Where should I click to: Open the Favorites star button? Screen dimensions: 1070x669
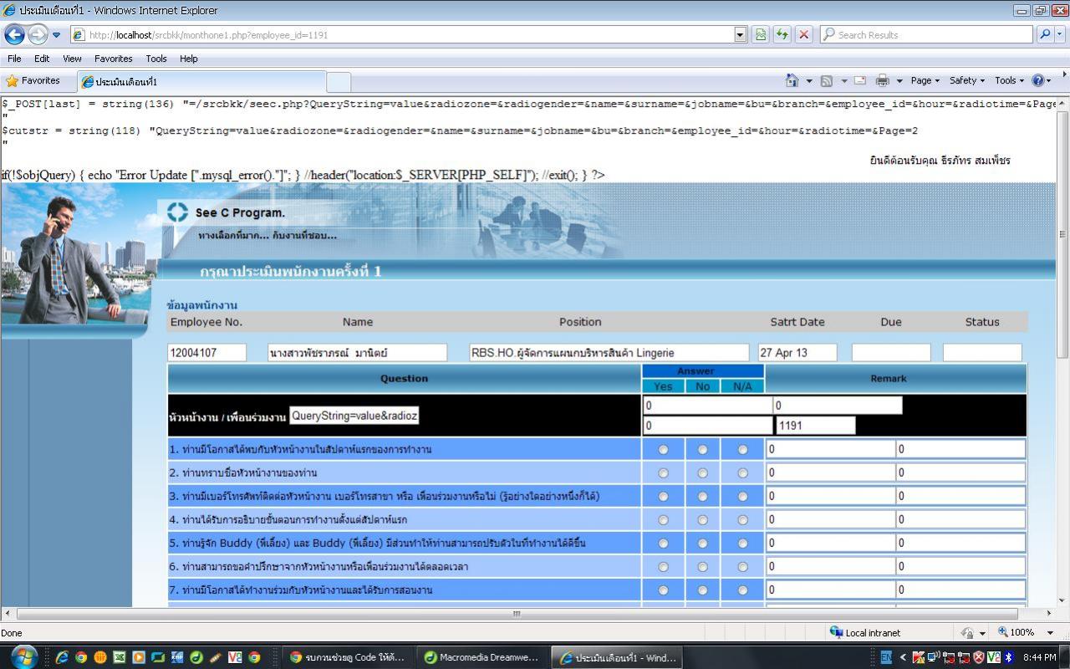[33, 81]
